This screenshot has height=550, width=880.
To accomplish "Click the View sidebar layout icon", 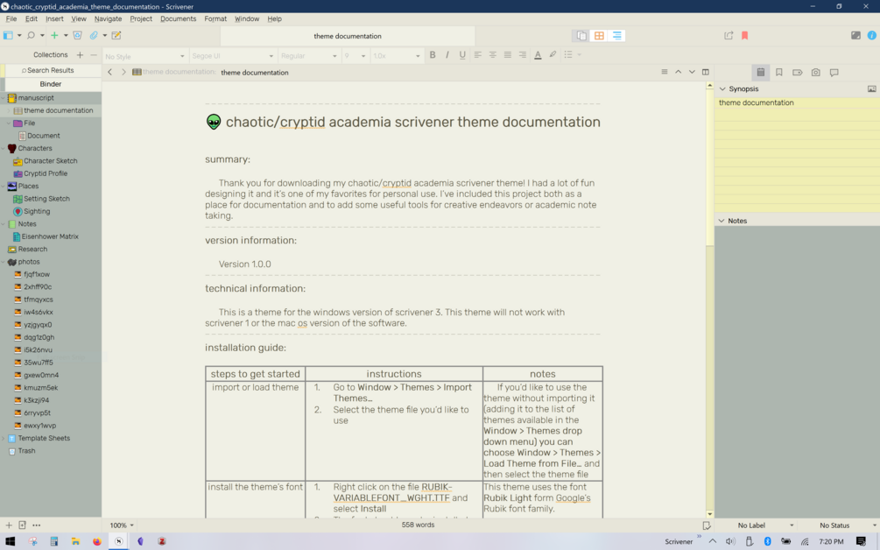I will 8,35.
